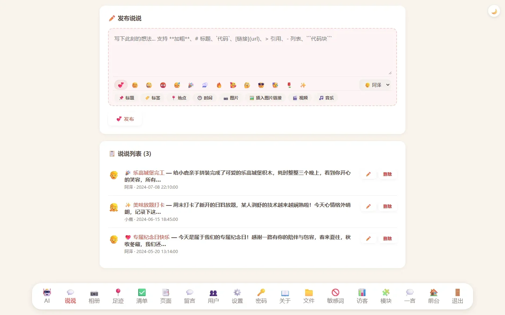Navigate to the 用户 users tab
Screen dimensions: 505x315
point(214,296)
